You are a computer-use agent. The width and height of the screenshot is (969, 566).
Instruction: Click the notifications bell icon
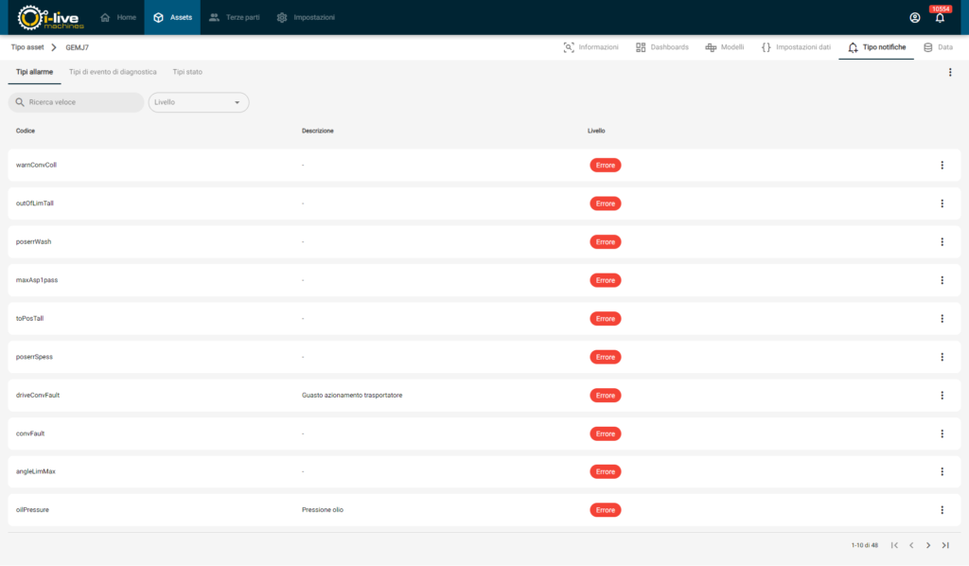[x=940, y=18]
